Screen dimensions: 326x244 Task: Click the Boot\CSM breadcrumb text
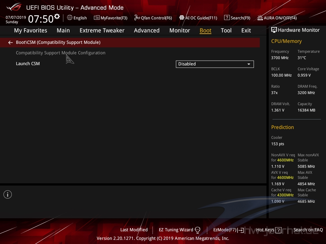click(x=58, y=42)
